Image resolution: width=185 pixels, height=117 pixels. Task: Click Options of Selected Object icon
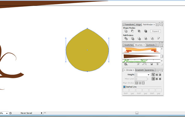(x=145, y=64)
